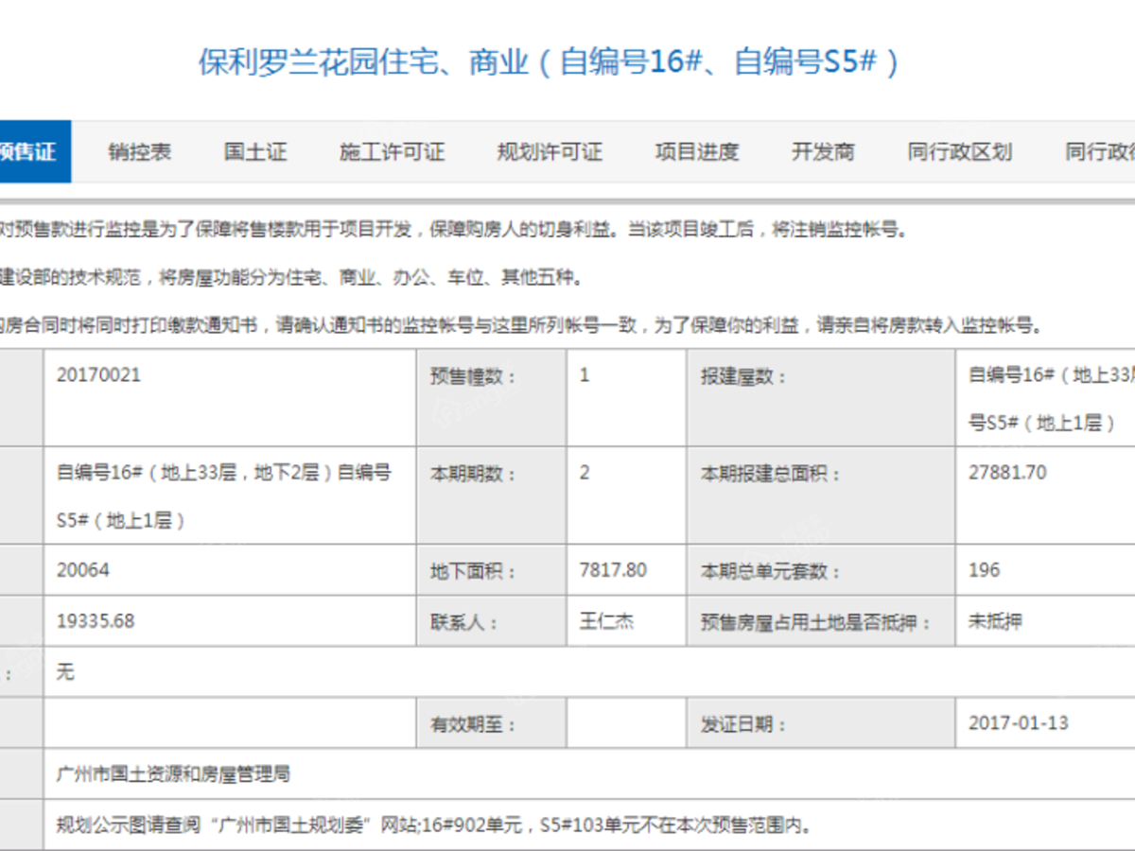This screenshot has height=851, width=1135.
Task: Click the value 20064
Action: tap(83, 570)
